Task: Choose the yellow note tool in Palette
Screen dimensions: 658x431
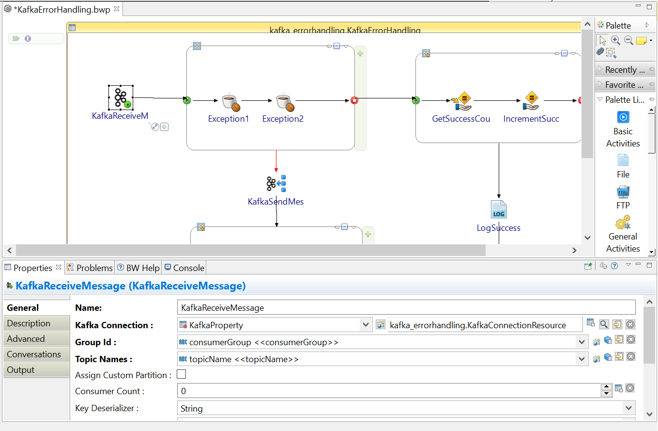Action: pos(642,41)
